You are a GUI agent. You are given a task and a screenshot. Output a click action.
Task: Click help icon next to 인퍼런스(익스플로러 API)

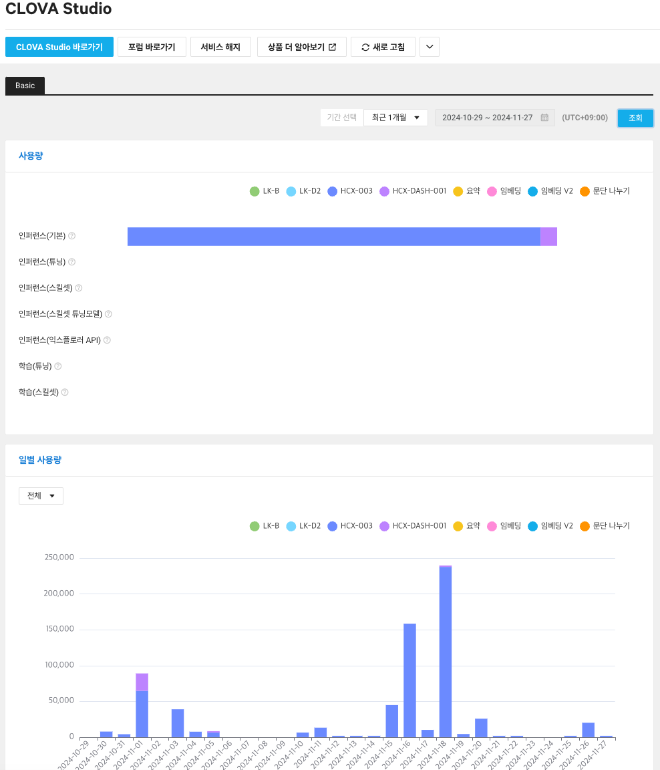(x=107, y=340)
